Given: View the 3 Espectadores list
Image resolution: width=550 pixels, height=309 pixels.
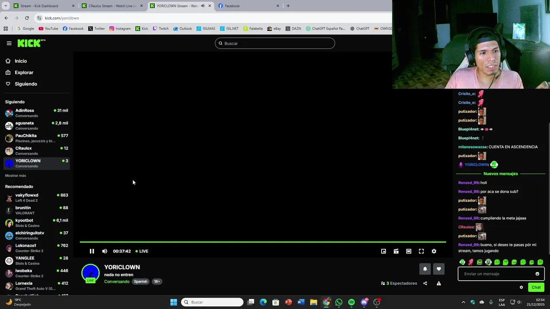Looking at the screenshot, I should click(399, 283).
